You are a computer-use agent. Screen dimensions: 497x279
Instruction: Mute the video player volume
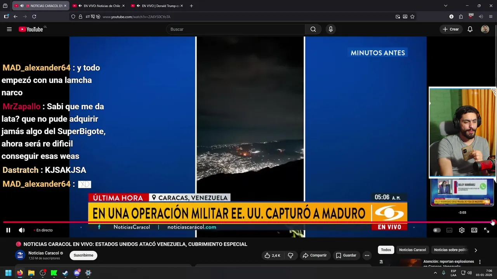click(22, 230)
